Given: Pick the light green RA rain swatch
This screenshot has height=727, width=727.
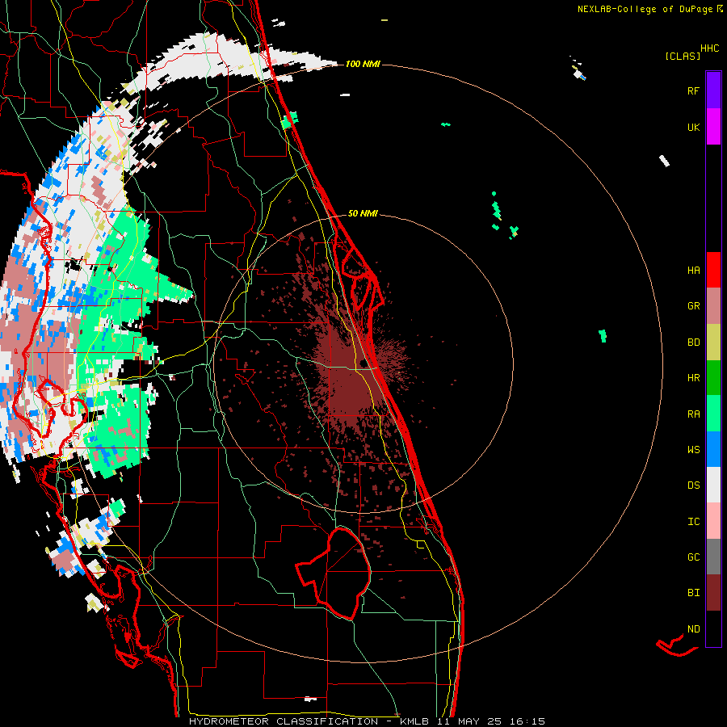Looking at the screenshot, I should point(713,414).
